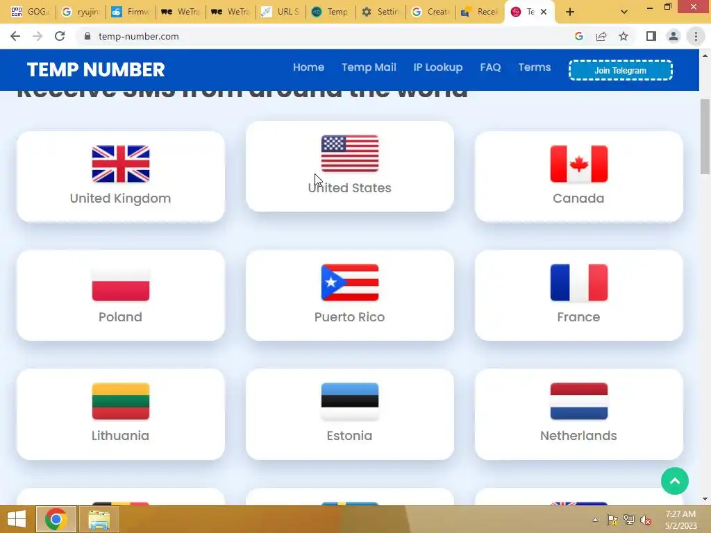The height and width of the screenshot is (533, 711).
Task: Click the "France" country label
Action: coord(578,316)
